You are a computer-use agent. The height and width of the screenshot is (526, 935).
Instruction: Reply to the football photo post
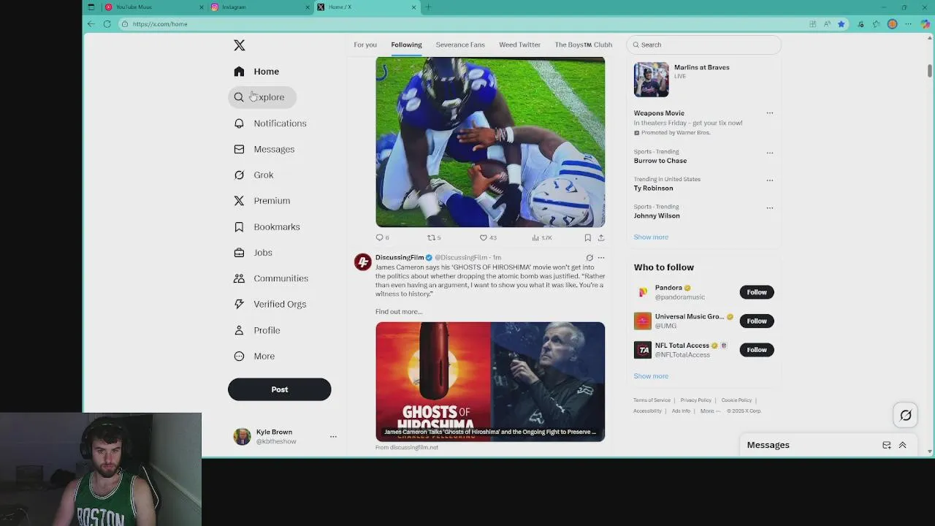click(382, 237)
